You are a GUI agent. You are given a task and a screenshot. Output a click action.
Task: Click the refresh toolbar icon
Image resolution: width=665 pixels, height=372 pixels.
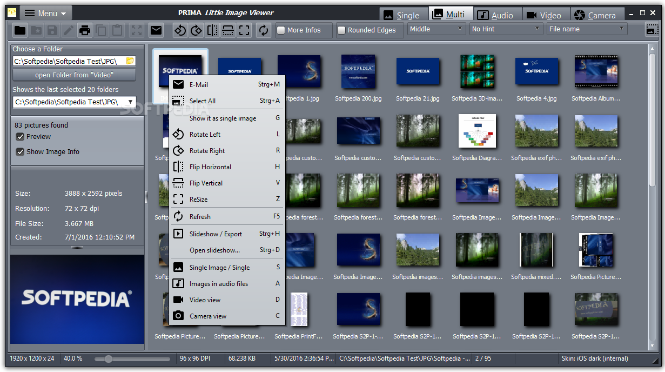[263, 30]
